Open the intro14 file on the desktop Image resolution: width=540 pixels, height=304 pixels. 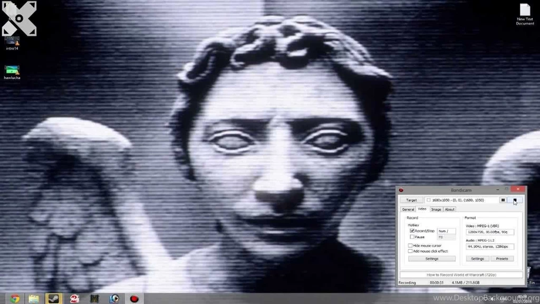(x=12, y=41)
